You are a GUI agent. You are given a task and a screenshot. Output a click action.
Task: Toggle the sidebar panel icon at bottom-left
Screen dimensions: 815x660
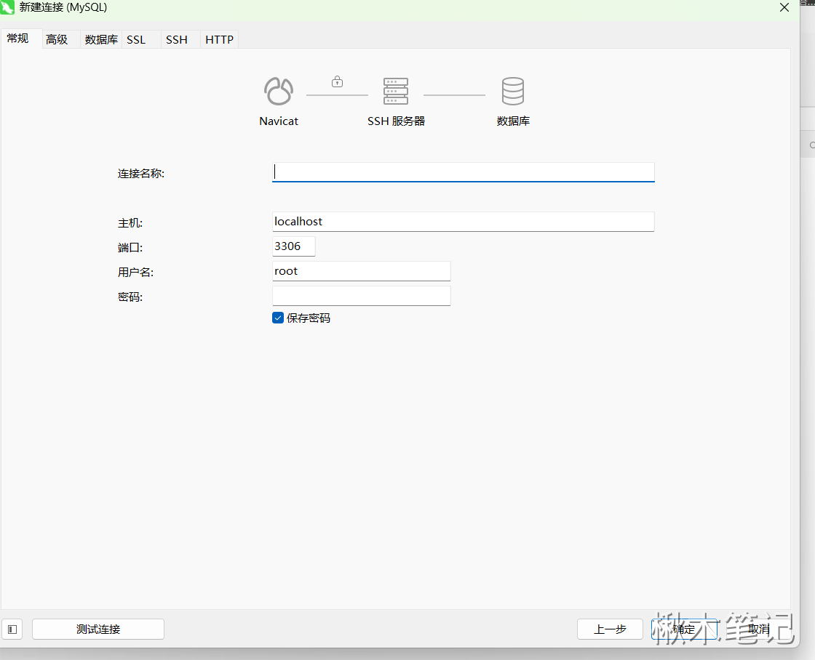pos(12,629)
